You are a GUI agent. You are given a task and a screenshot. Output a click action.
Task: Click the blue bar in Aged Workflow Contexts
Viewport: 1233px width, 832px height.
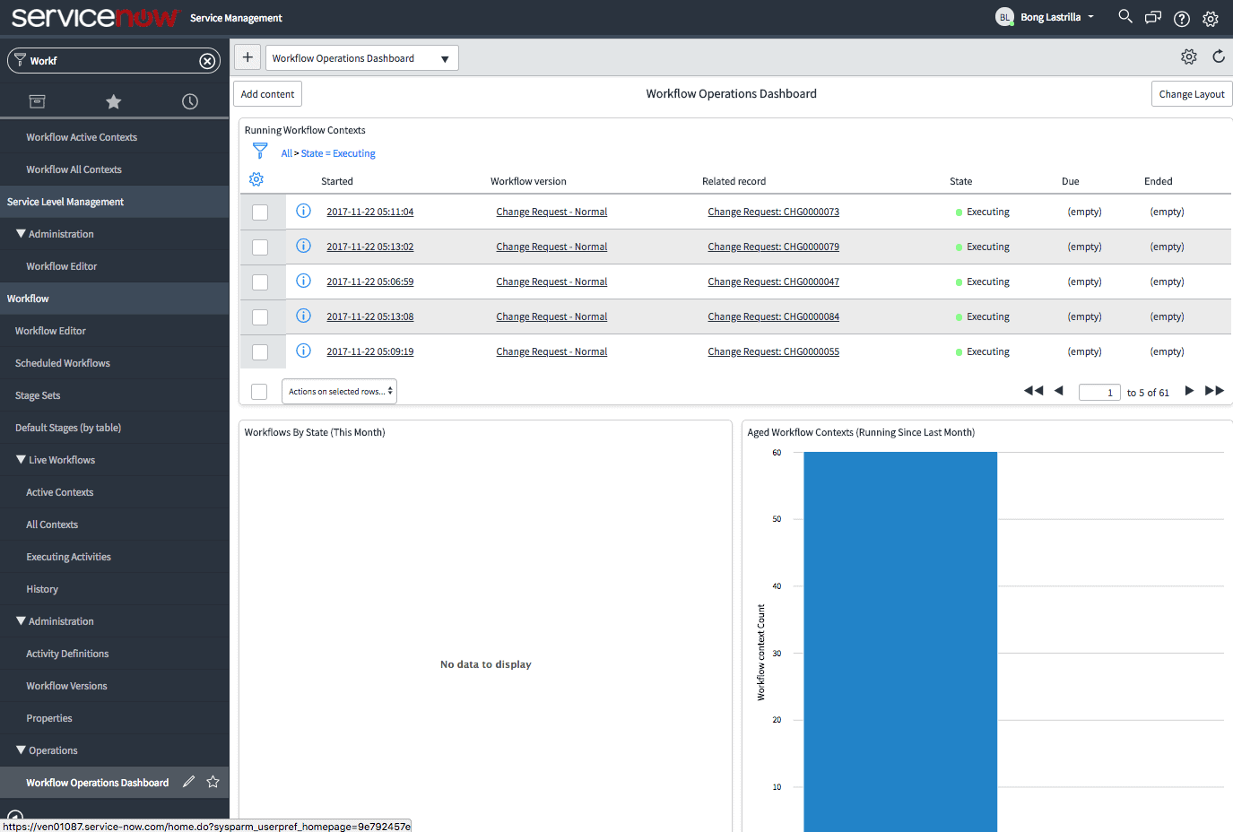900,642
